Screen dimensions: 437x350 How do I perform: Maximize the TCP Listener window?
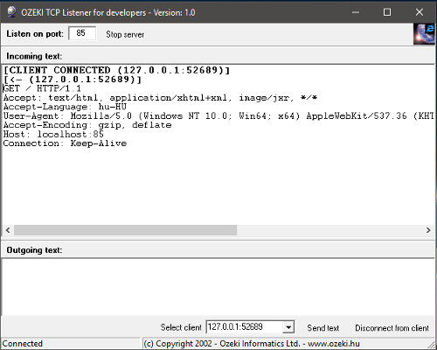tap(387, 12)
